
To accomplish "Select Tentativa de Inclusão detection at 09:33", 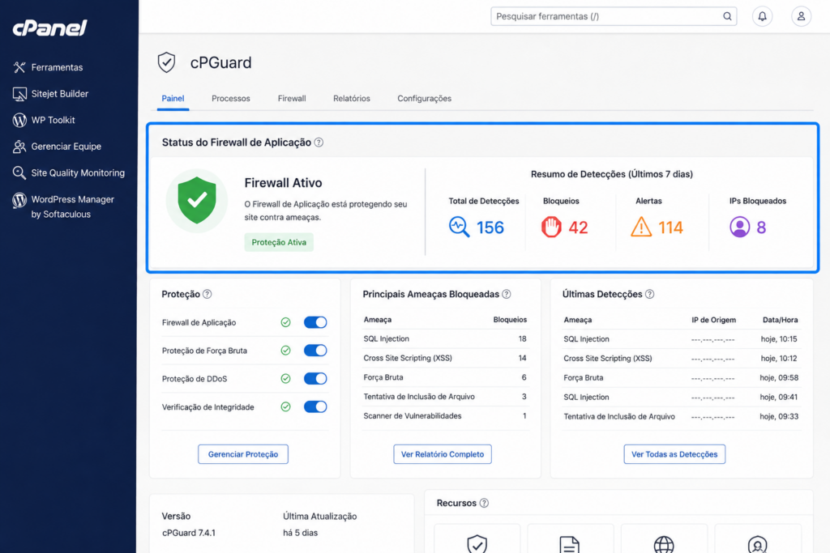I will (682, 417).
